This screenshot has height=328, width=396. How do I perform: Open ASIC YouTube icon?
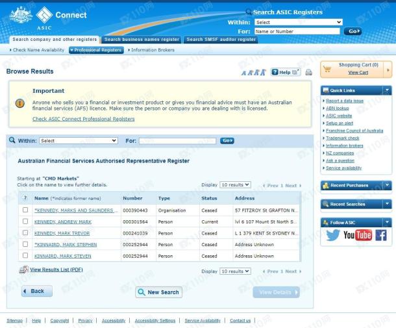357,235
